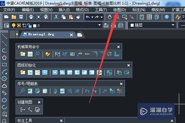Open the layer properties manager icon

click(x=6, y=26)
